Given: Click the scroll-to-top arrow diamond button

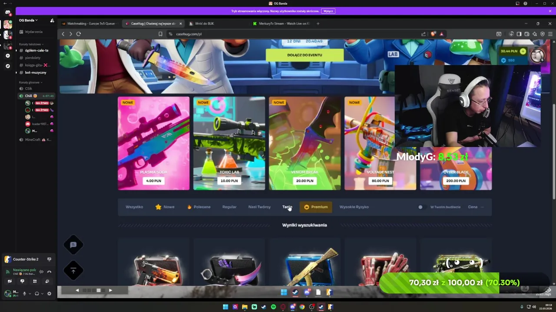Looking at the screenshot, I should [x=73, y=271].
